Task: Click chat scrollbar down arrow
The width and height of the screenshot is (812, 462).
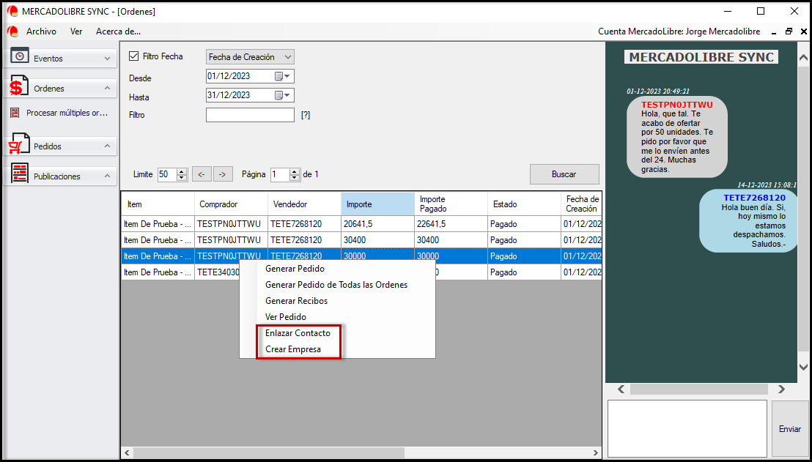Action: tap(803, 367)
